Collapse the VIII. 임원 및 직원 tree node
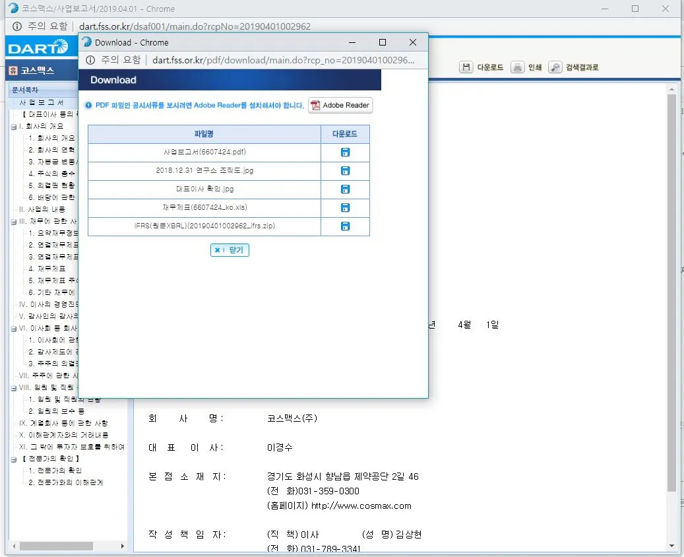This screenshot has height=557, width=684. tap(14, 388)
